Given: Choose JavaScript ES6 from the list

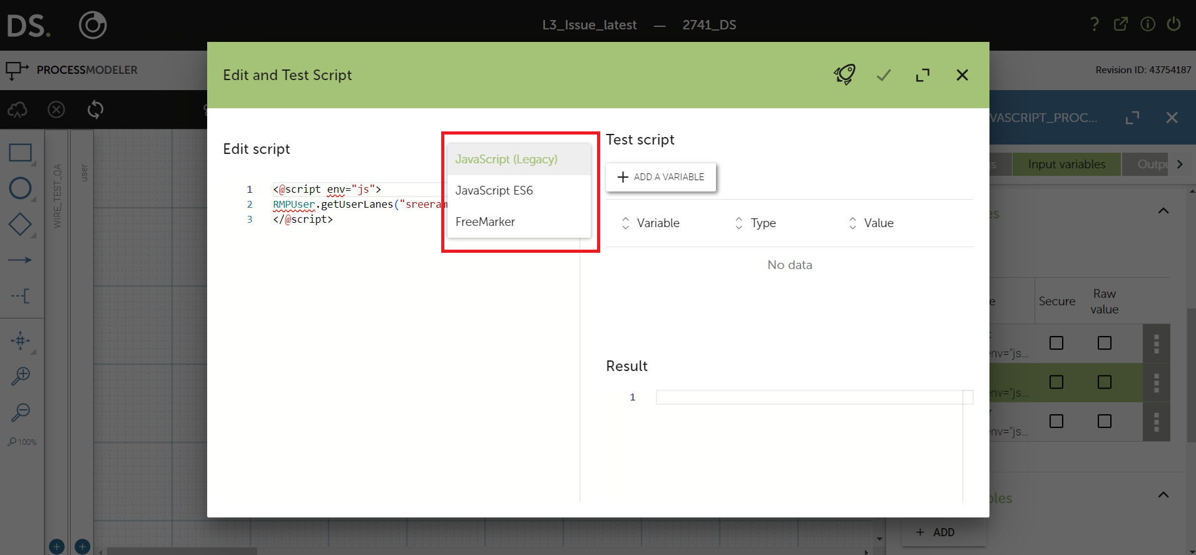Looking at the screenshot, I should 519,191.
